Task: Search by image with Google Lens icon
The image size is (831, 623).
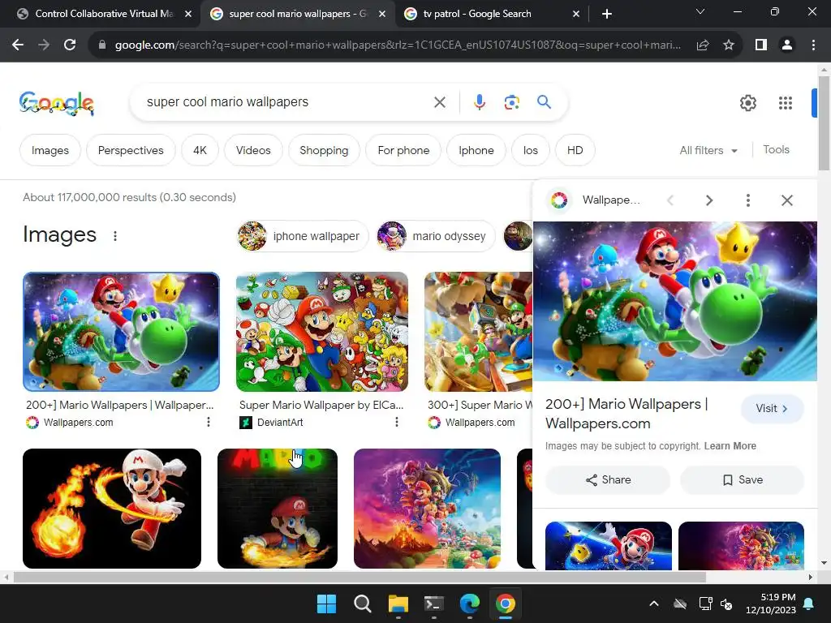Action: click(x=511, y=102)
